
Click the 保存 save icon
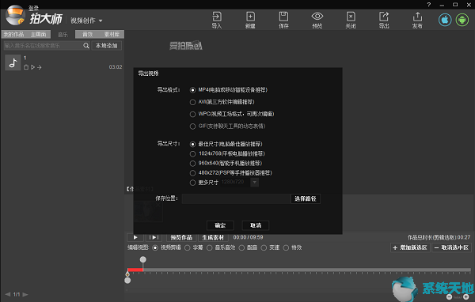pos(283,20)
